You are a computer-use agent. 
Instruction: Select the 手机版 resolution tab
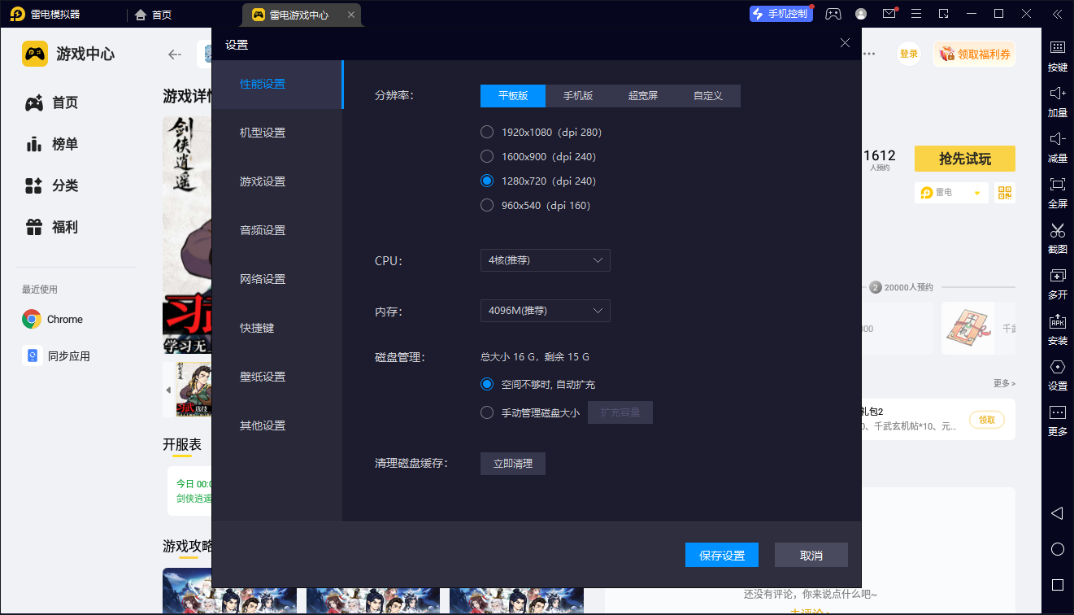(x=578, y=95)
